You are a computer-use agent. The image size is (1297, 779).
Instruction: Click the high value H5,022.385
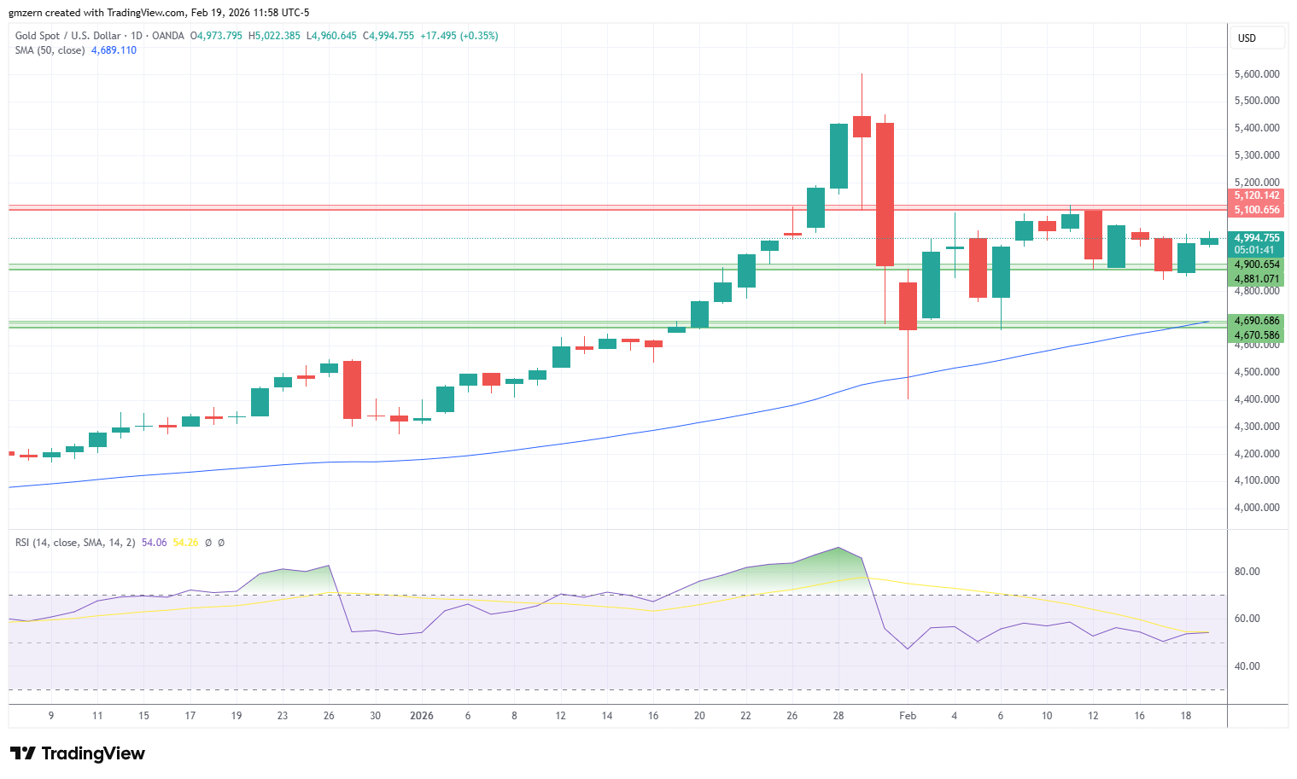[274, 36]
